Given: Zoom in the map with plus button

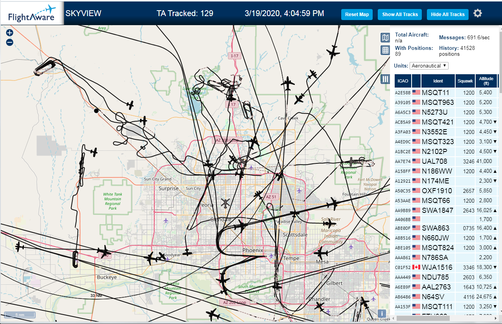Looking at the screenshot, I should 10,33.
